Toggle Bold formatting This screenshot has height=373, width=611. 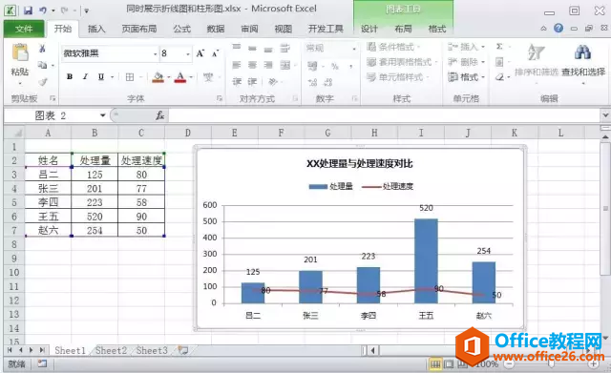coord(70,76)
